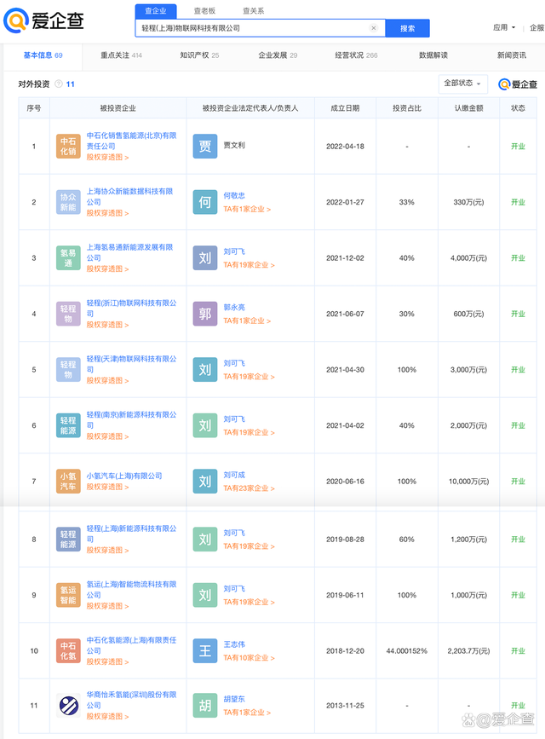
Task: Click 郭 avatar for 郭永亮
Action: pos(205,314)
